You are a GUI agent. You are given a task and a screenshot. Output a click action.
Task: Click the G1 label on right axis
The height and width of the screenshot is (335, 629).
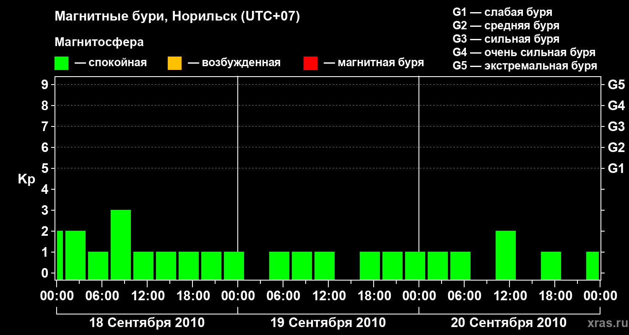click(616, 168)
